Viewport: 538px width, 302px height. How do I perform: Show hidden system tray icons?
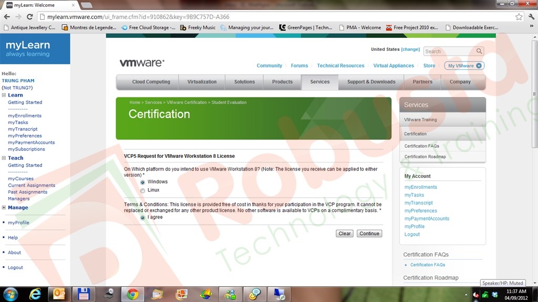(x=466, y=295)
